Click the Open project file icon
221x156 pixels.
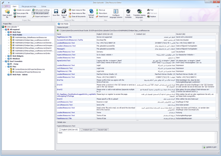[7, 12]
